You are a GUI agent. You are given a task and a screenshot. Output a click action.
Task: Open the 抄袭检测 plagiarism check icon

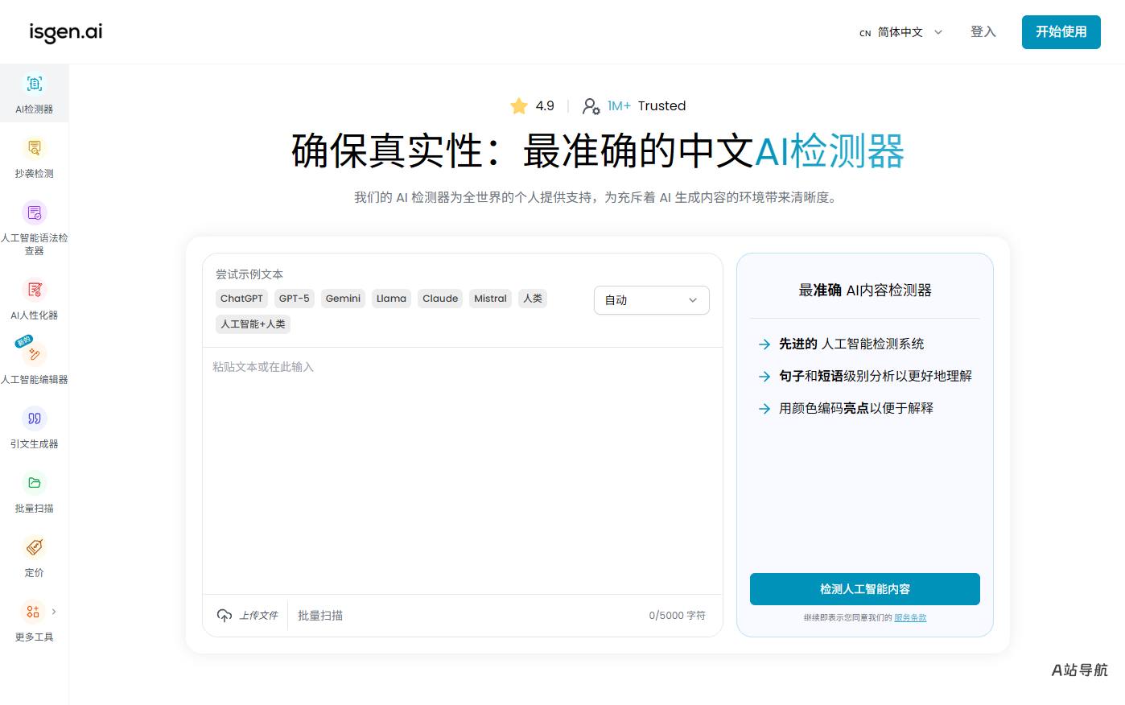click(x=34, y=148)
